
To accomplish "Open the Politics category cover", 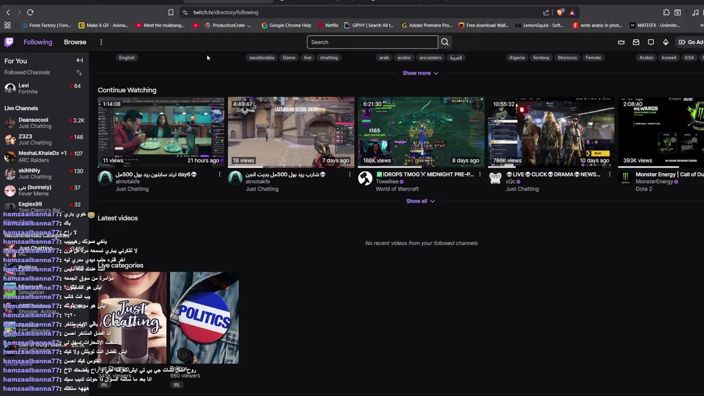I will 204,318.
